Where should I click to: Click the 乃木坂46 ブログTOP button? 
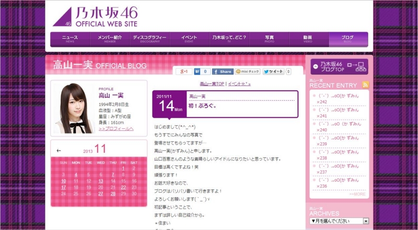pos(339,67)
